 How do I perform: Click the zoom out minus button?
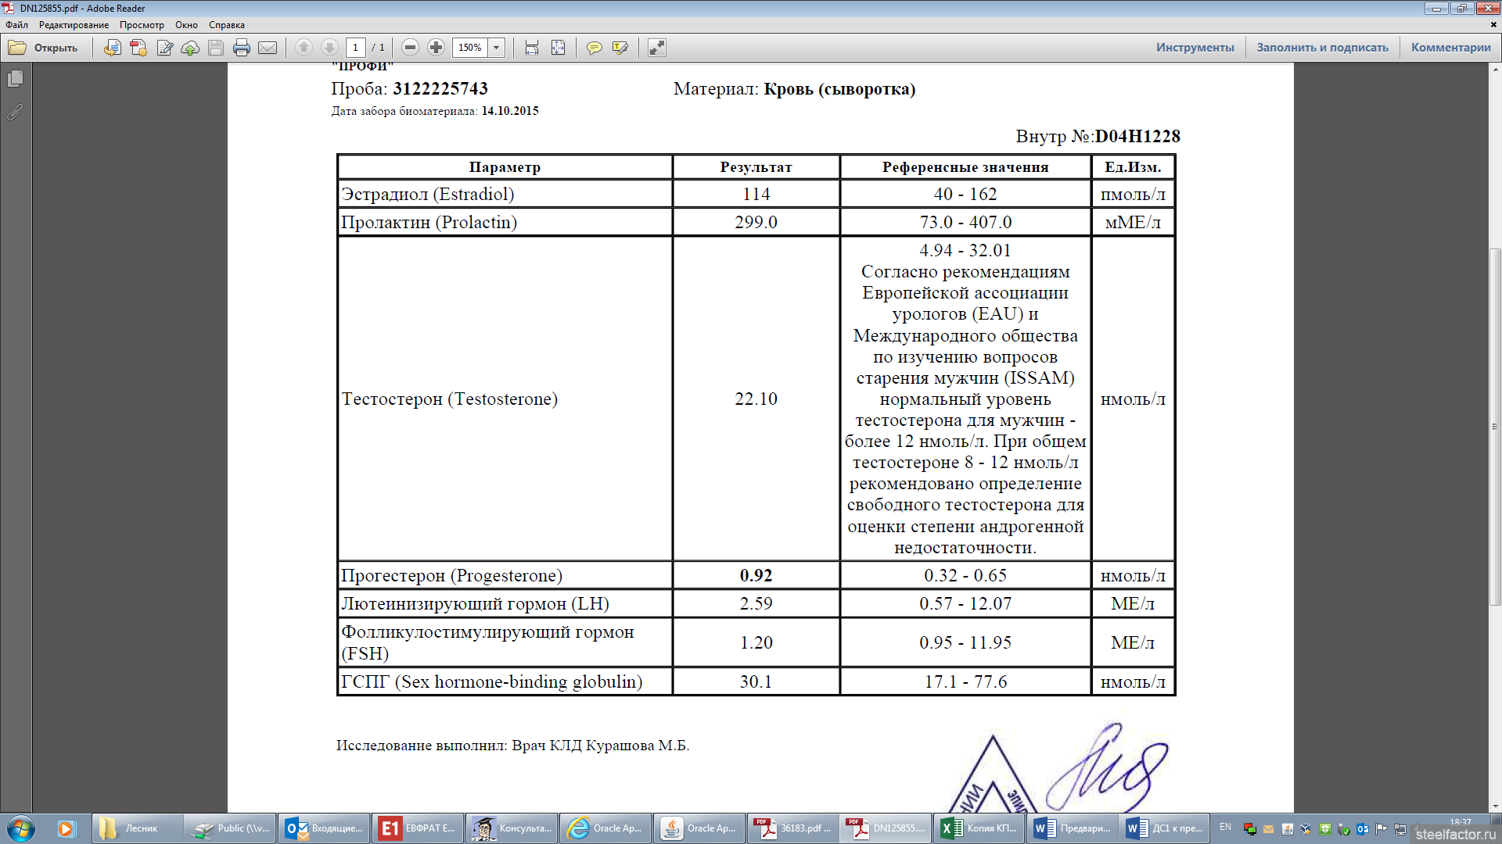pyautogui.click(x=410, y=48)
